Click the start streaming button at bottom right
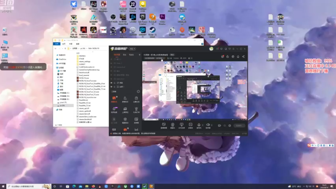 click(239, 126)
